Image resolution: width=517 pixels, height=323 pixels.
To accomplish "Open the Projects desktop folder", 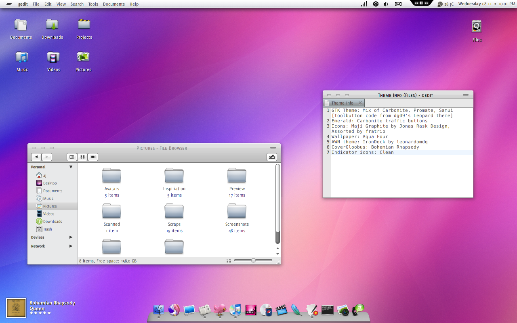I will click(x=84, y=29).
